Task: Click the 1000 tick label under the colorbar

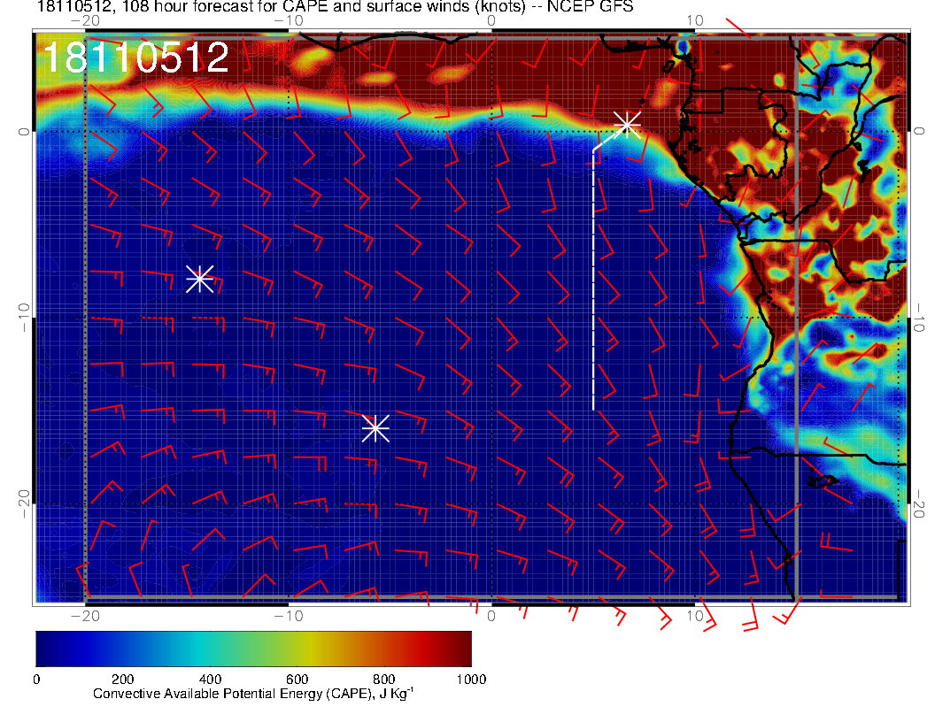Action: point(470,679)
